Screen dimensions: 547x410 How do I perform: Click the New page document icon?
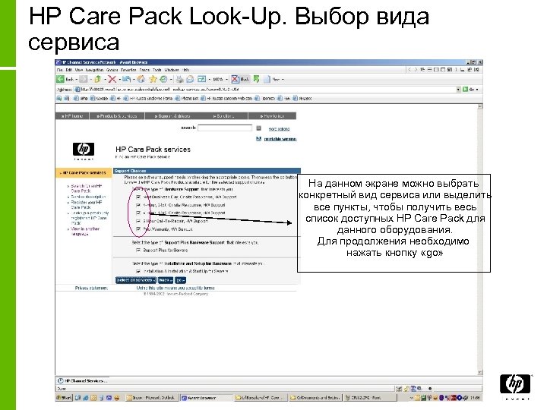(267, 80)
